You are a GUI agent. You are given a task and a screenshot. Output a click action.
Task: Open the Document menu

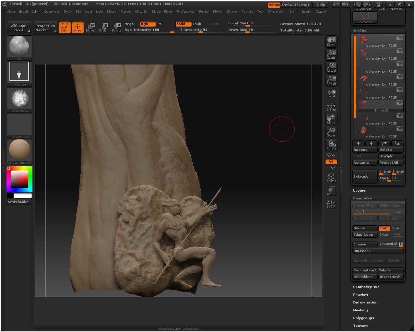point(52,12)
